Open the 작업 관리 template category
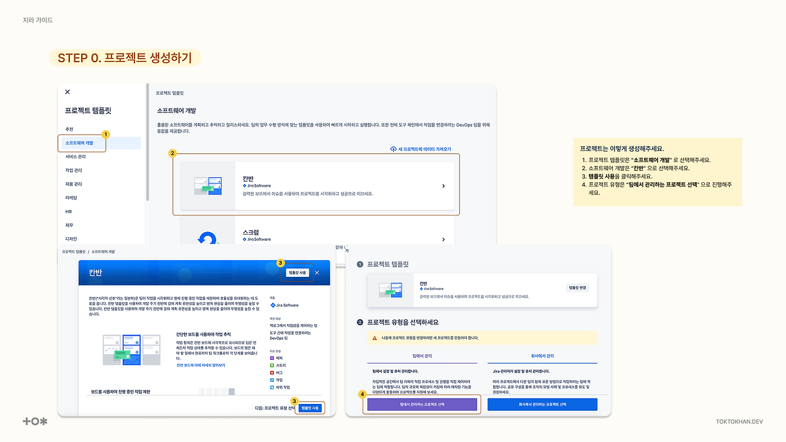The image size is (786, 442). pos(74,170)
